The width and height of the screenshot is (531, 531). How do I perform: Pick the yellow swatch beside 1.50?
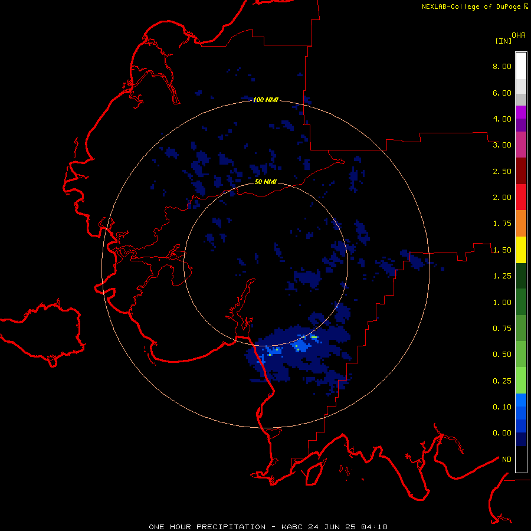click(521, 250)
